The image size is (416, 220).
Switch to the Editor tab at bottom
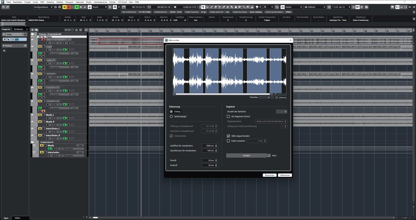click(x=18, y=218)
